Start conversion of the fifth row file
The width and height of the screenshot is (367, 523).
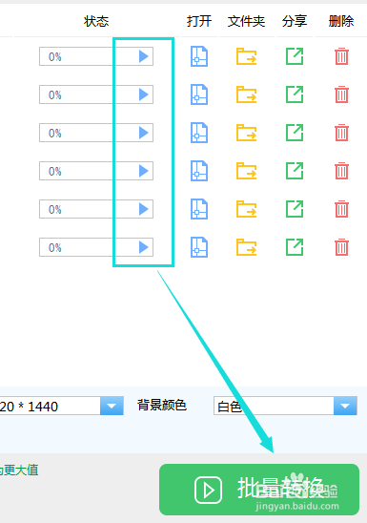144,209
